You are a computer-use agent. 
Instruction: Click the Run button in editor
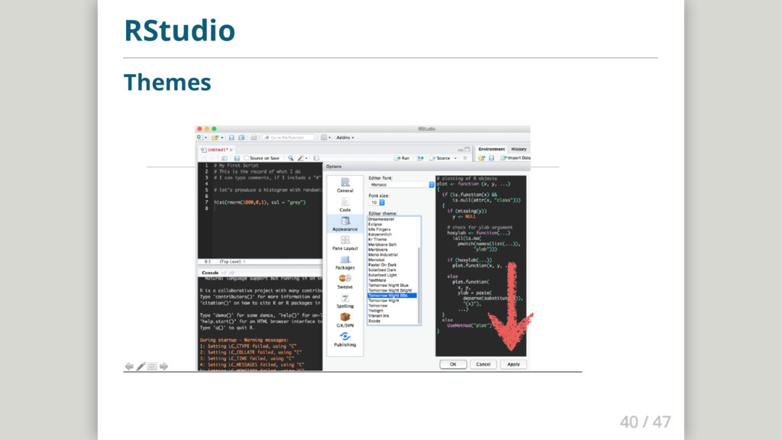[402, 158]
